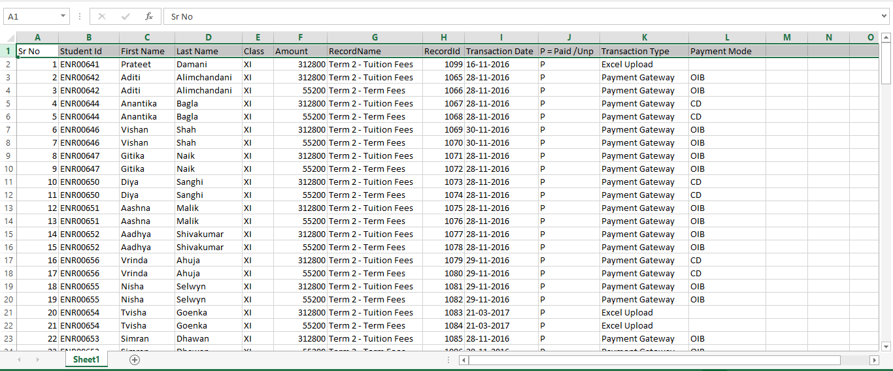Click the First Name header cell

click(x=147, y=51)
